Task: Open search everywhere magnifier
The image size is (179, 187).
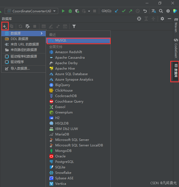Action: (161, 11)
